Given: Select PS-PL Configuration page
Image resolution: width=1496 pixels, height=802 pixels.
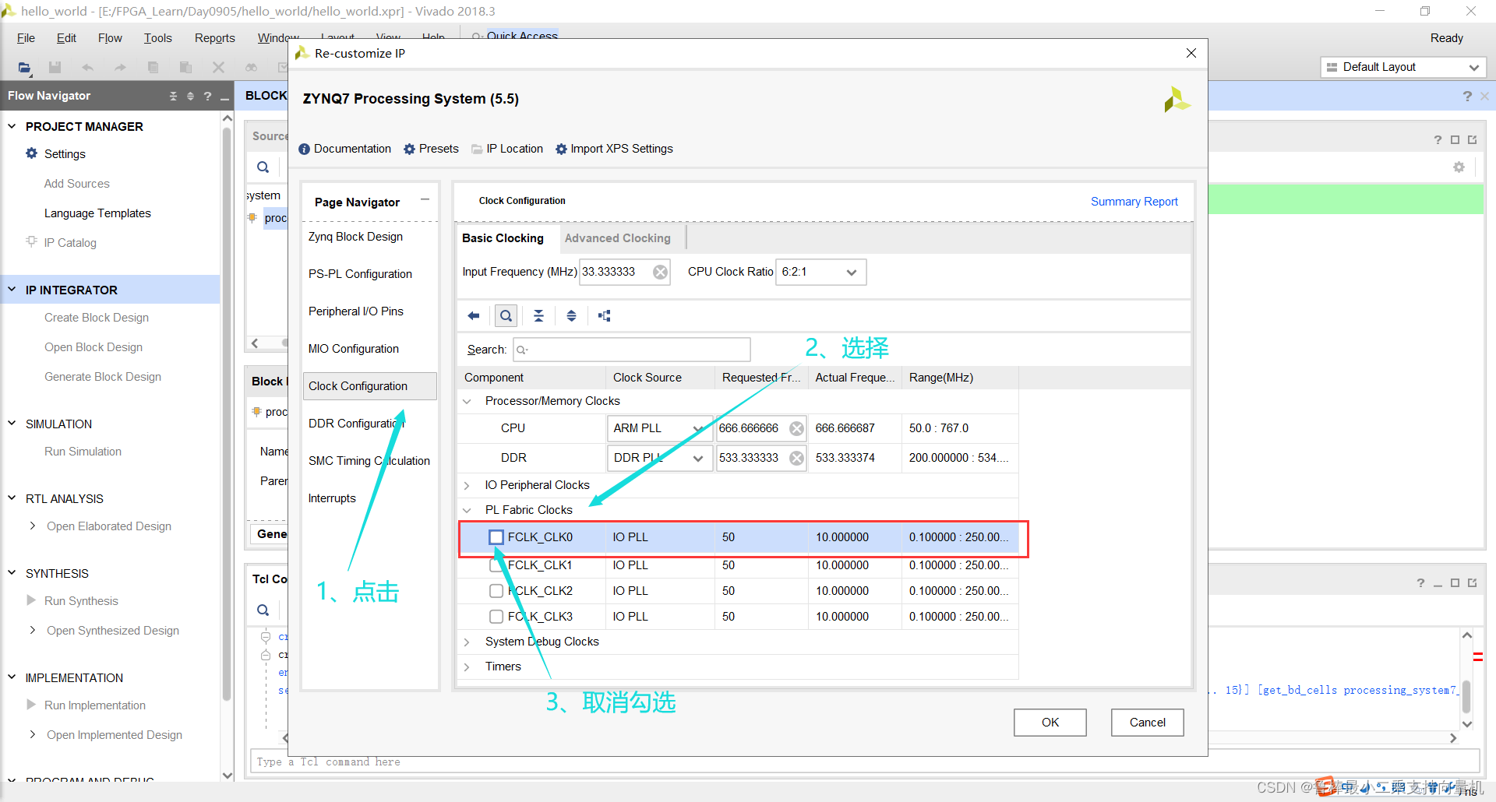Looking at the screenshot, I should [x=360, y=274].
